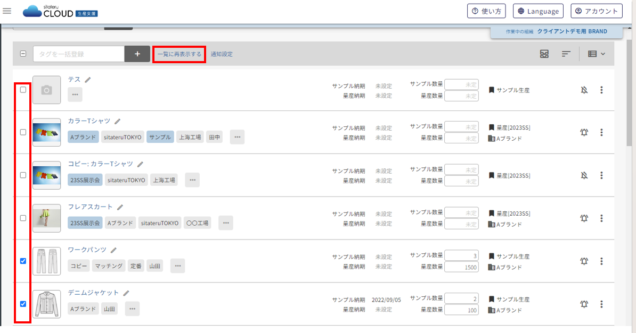Open カラーTシャツ row kebab menu
The image size is (636, 333).
tap(601, 132)
